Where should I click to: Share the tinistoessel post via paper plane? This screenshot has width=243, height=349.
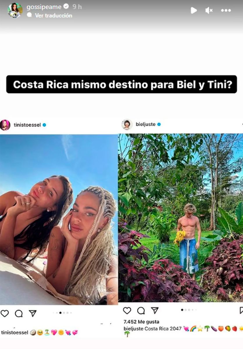(x=33, y=313)
